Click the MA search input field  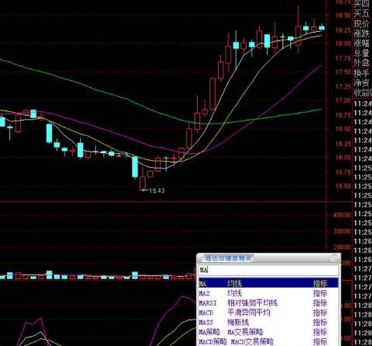(x=268, y=271)
